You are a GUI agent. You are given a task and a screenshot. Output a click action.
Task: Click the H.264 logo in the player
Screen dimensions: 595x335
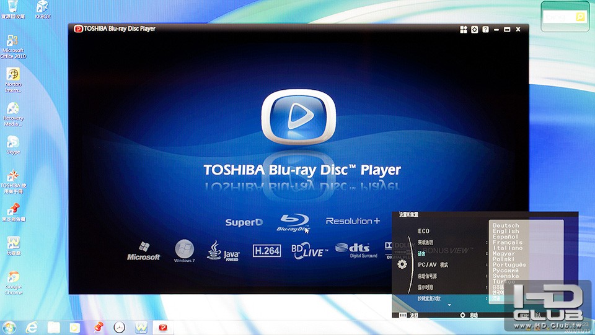pos(267,251)
